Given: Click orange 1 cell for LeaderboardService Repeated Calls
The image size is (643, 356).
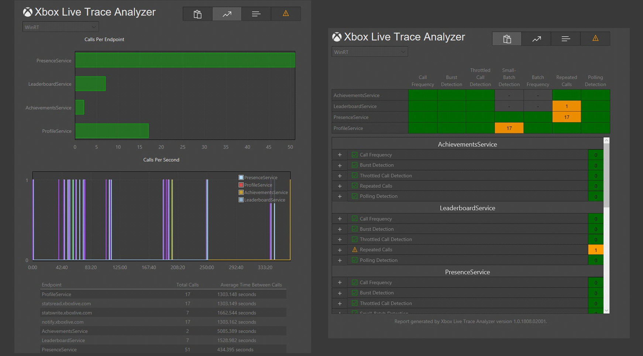Looking at the screenshot, I should [x=567, y=106].
